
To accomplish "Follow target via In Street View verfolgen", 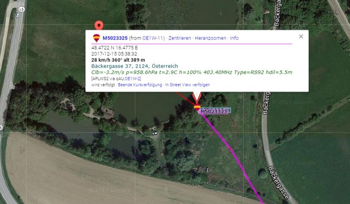I will click(x=188, y=85).
